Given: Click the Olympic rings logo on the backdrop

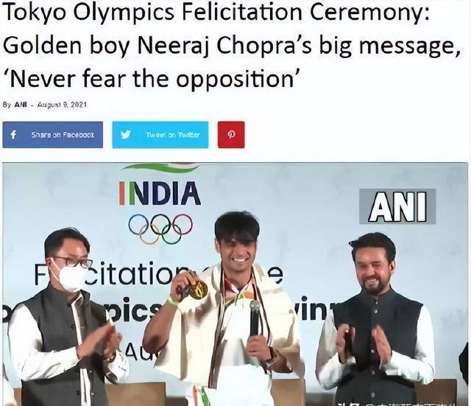Looking at the screenshot, I should (160, 228).
